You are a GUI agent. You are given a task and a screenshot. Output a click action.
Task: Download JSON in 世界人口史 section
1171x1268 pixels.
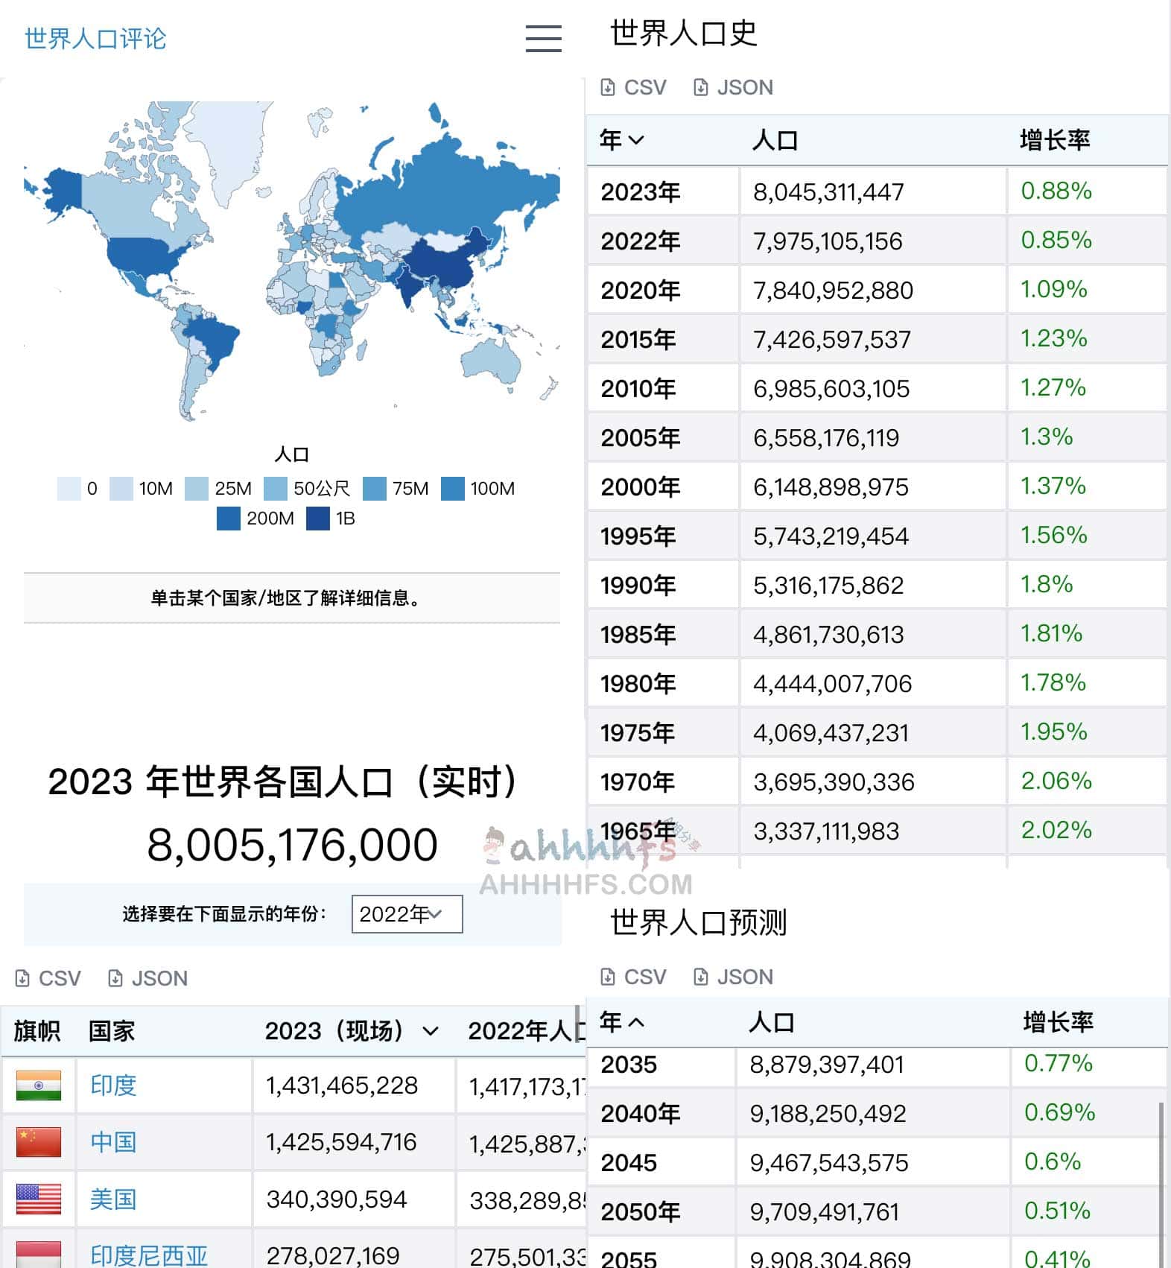coord(734,88)
